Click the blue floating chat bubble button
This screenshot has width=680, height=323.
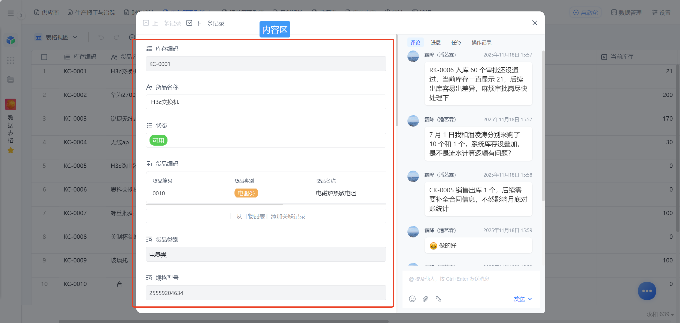647,291
